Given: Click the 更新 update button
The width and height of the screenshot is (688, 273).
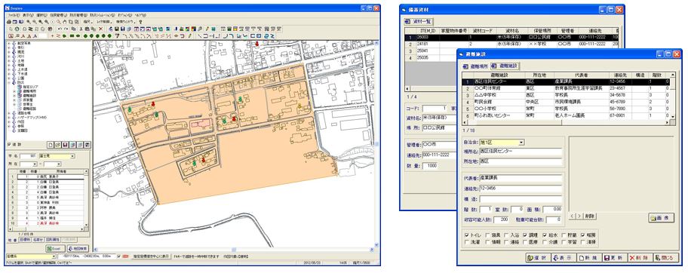Looking at the screenshot, I should (x=614, y=258).
